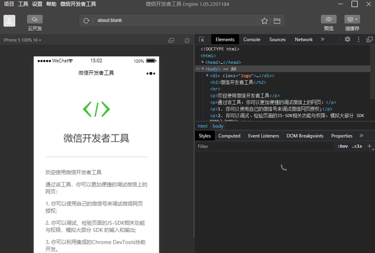Switch to the Console tab
Screen dimensions: 375x253
(x=252, y=40)
